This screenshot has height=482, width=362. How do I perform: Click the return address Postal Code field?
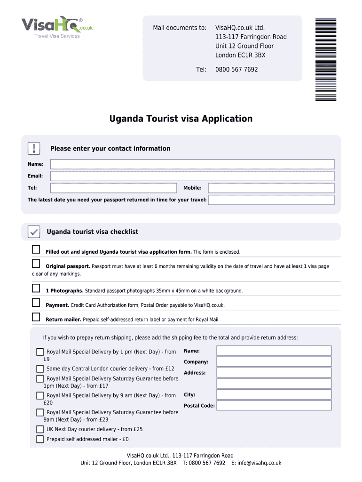point(274,406)
